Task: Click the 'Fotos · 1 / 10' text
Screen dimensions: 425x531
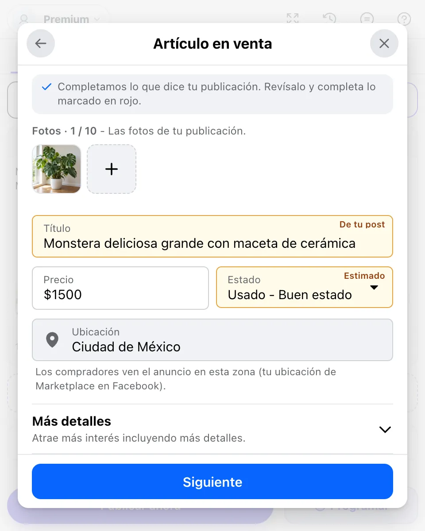Action: click(x=64, y=131)
